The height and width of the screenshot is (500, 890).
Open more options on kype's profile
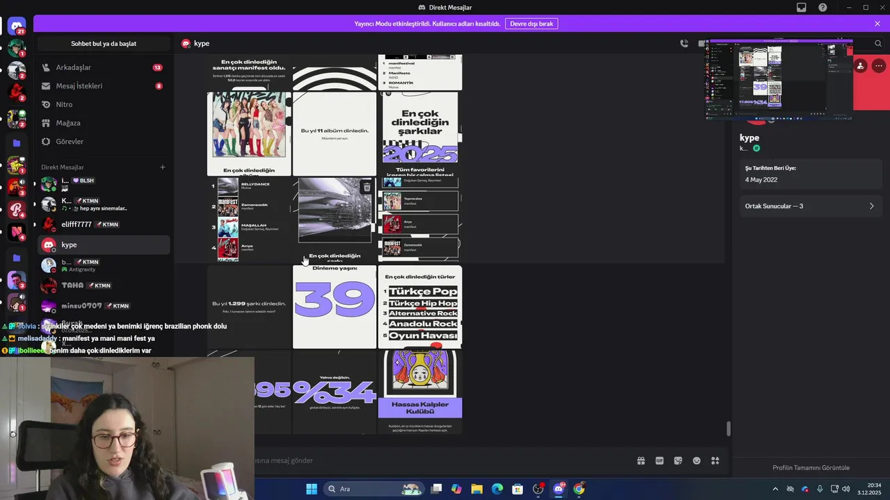(x=879, y=66)
